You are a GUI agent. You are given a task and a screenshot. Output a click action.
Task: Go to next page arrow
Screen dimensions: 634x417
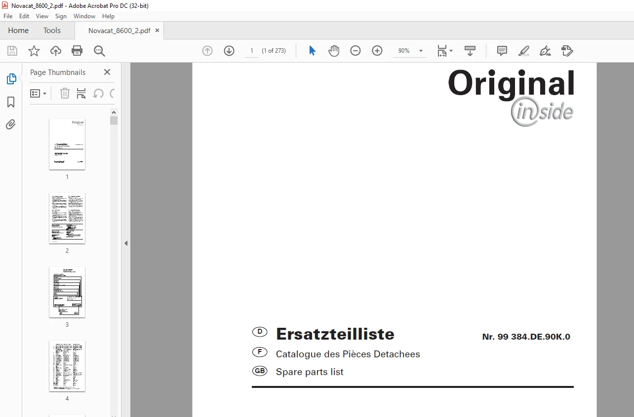pos(229,51)
